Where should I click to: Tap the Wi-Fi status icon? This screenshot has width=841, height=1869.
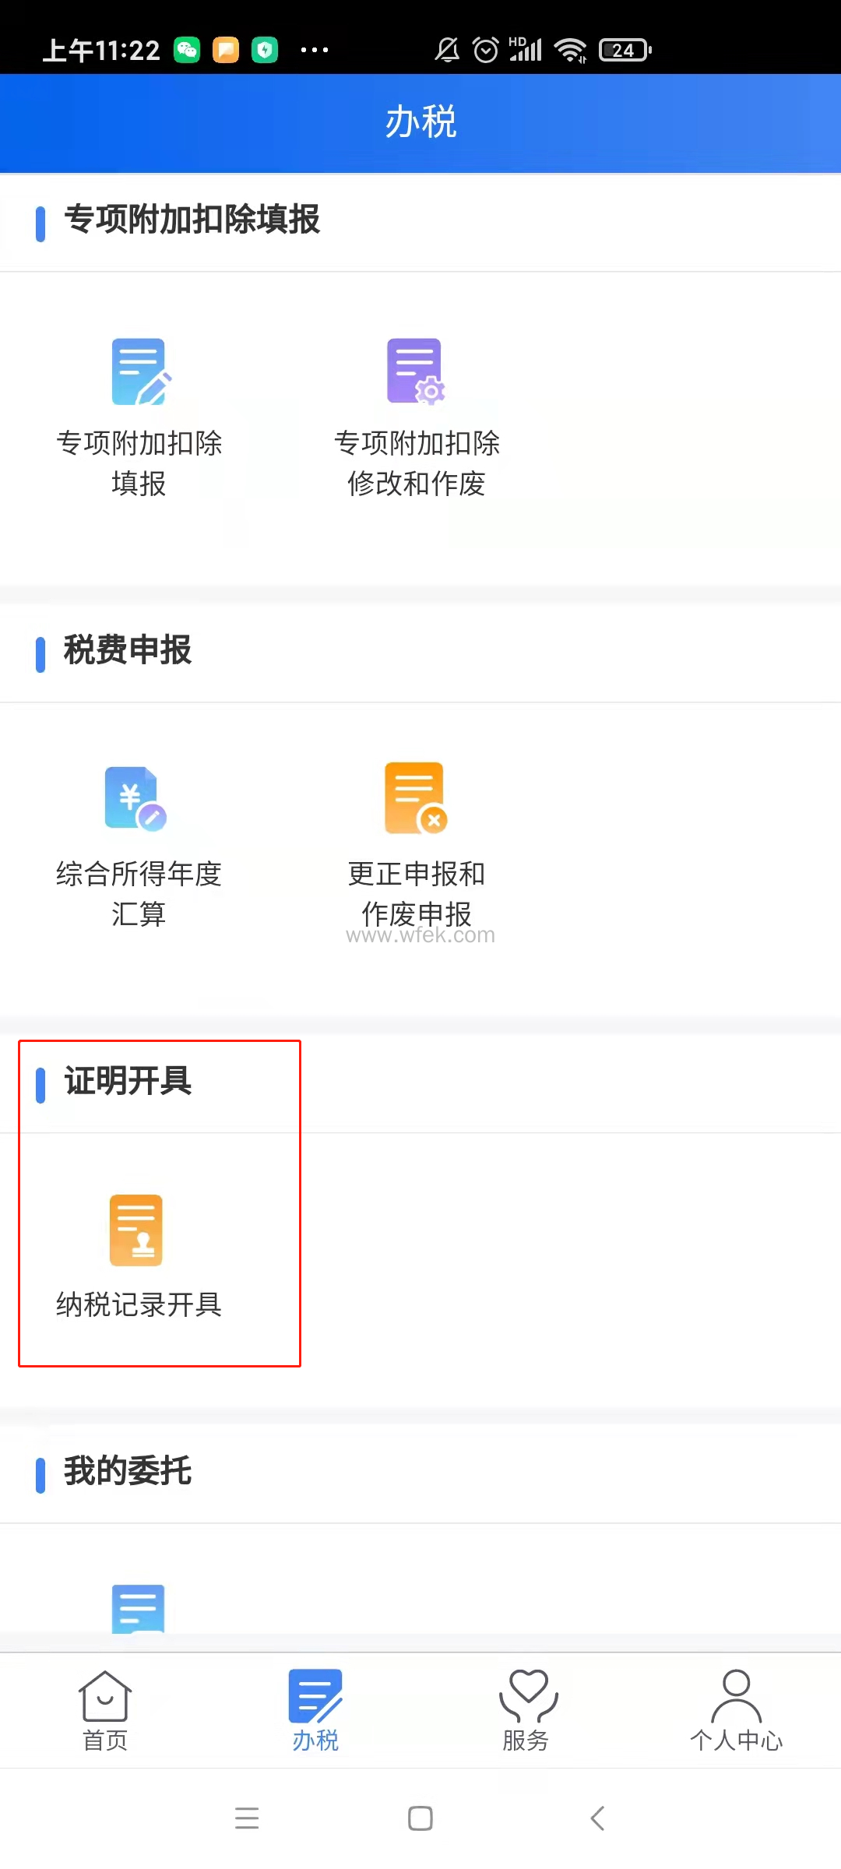tap(571, 51)
